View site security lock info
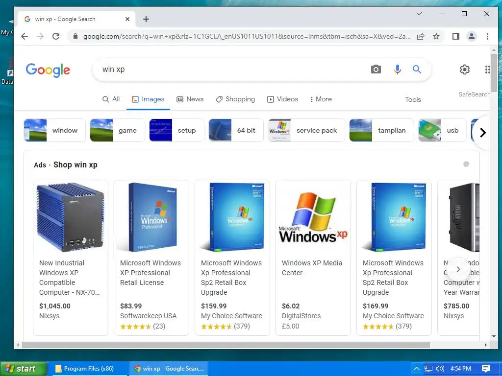Viewport: 502px width, 376px height. pos(75,36)
